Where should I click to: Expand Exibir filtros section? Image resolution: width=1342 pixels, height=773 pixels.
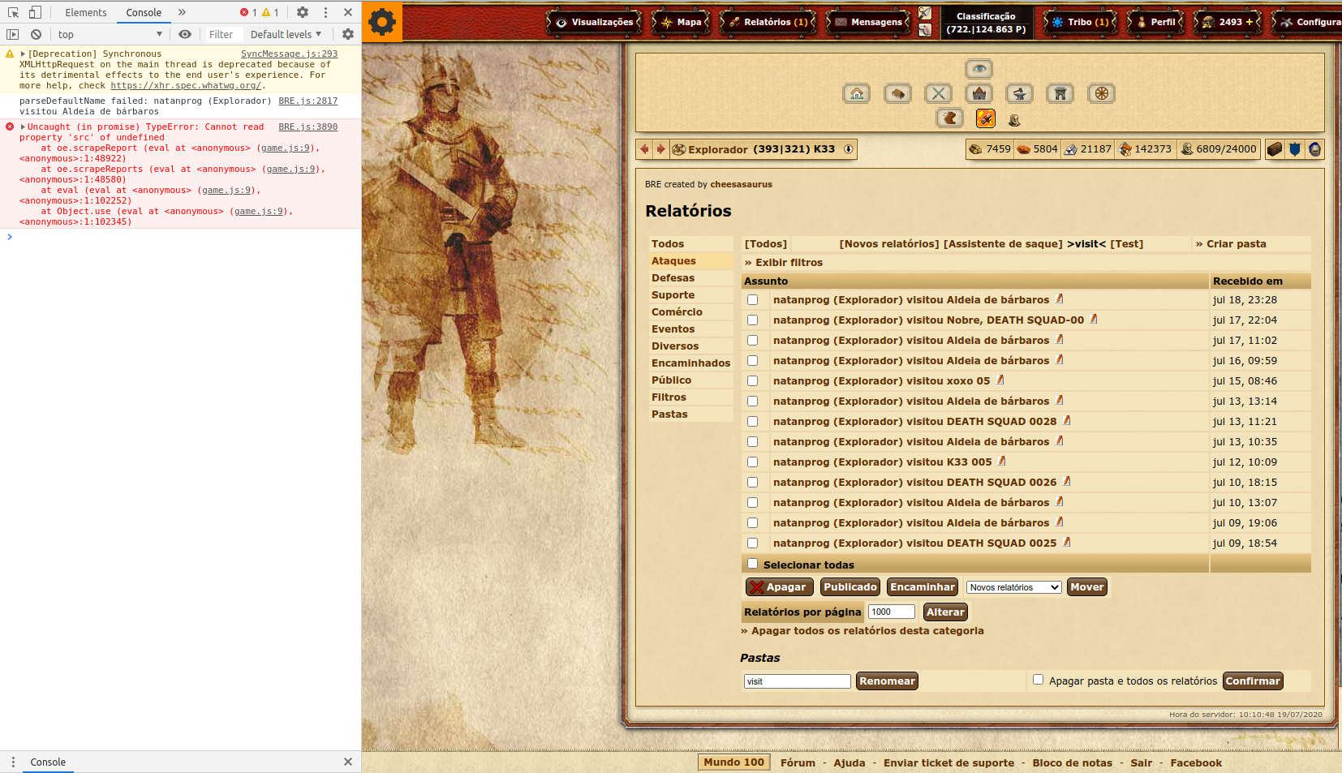pyautogui.click(x=784, y=263)
